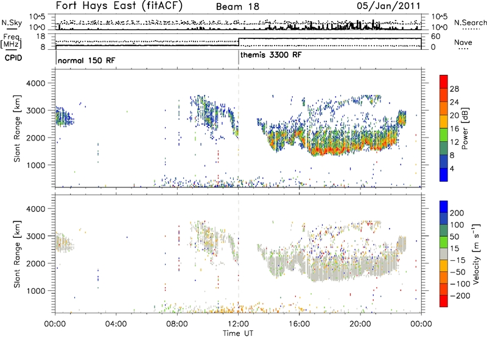487x337 pixels.
Task: Click the 'Time UT' axis title
Action: pyautogui.click(x=238, y=333)
